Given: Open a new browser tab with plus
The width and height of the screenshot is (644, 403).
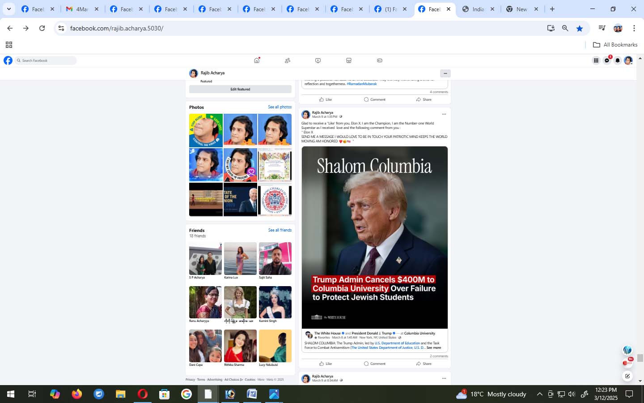Looking at the screenshot, I should pos(552,9).
